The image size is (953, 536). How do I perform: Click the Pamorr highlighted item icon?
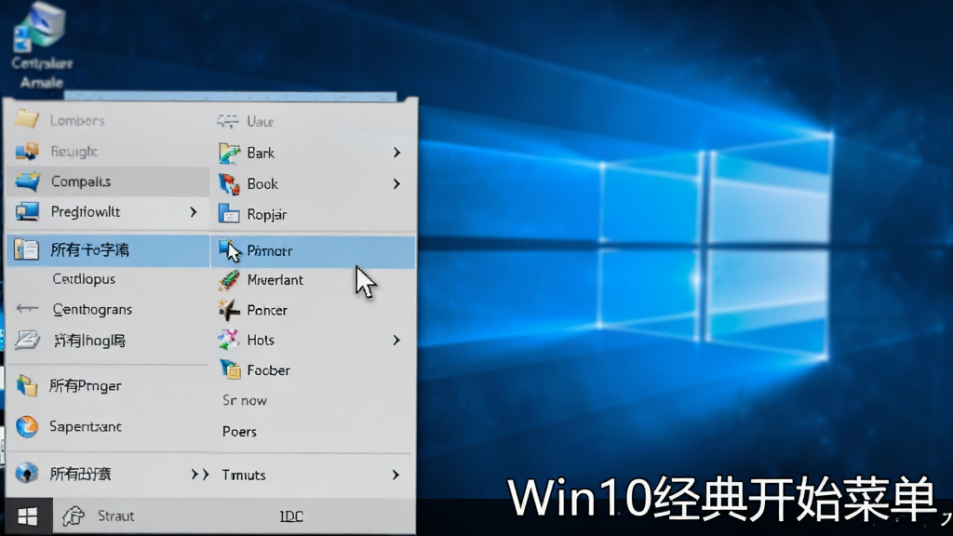[230, 250]
